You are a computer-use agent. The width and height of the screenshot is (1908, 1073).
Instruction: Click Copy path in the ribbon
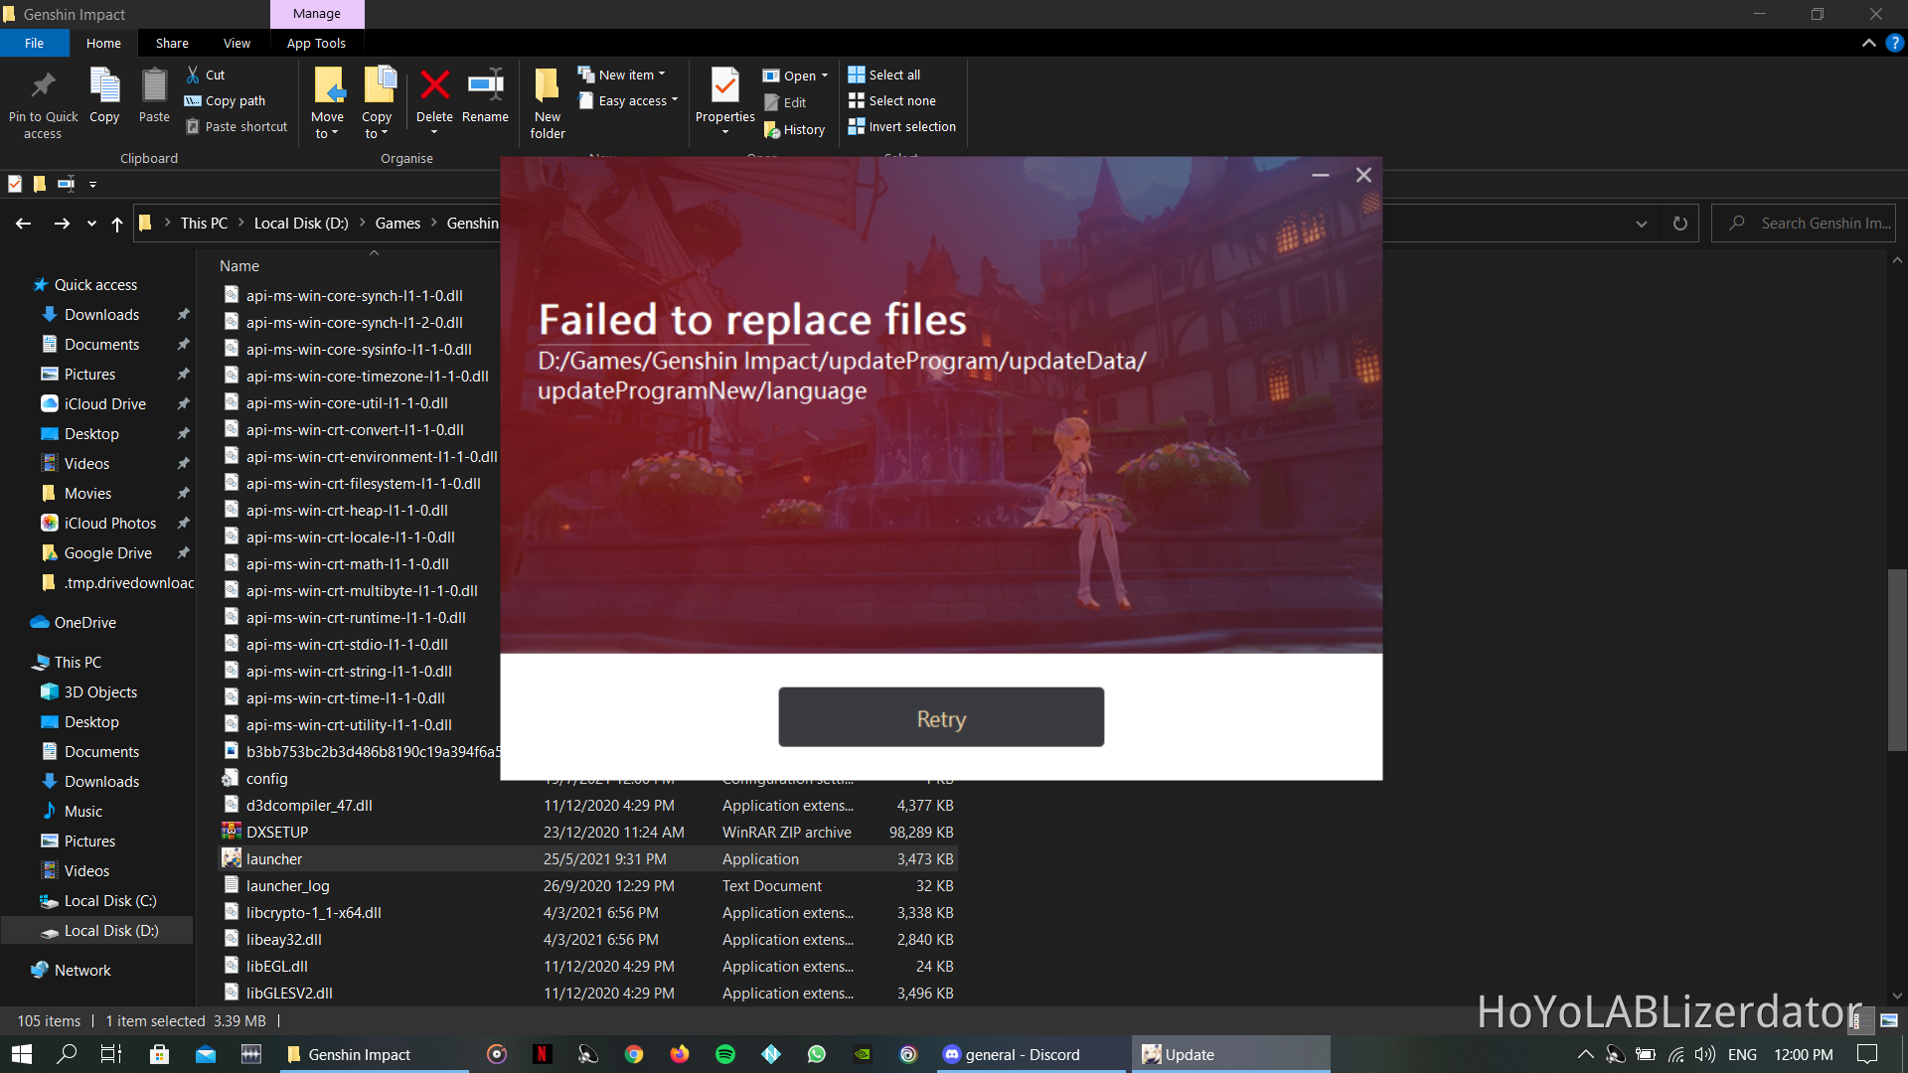coord(226,100)
